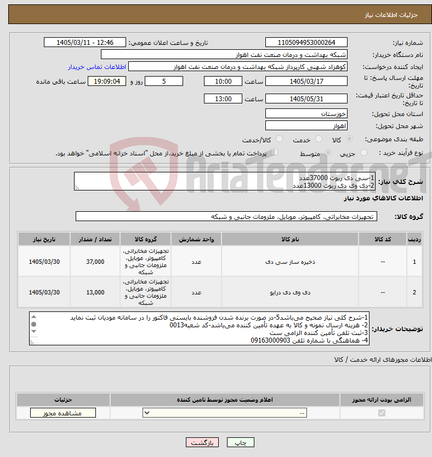Image resolution: width=432 pixels, height=457 pixels.
Task: Click the نام کالا column header
Action: [290, 239]
